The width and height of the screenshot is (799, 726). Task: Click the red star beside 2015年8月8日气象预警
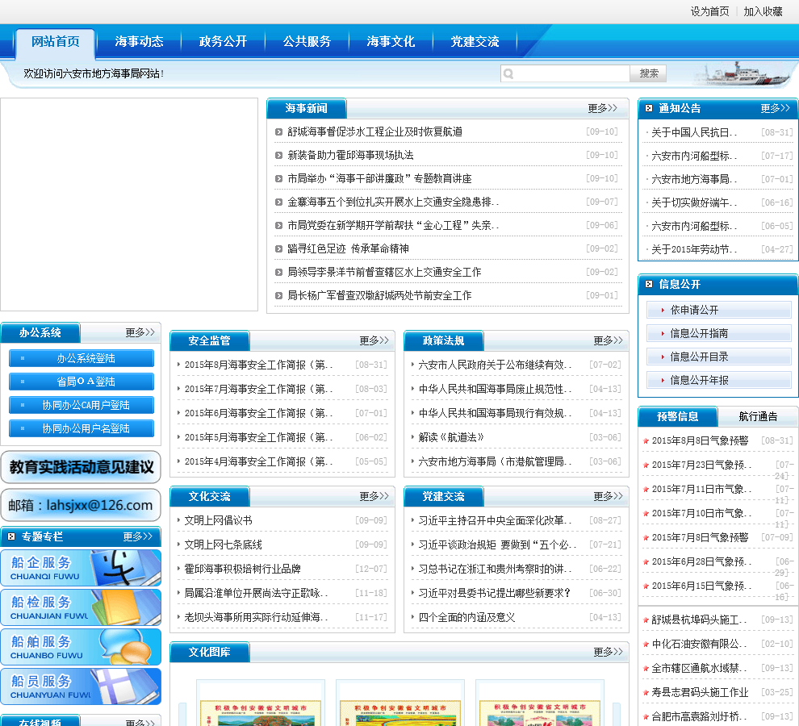click(646, 441)
